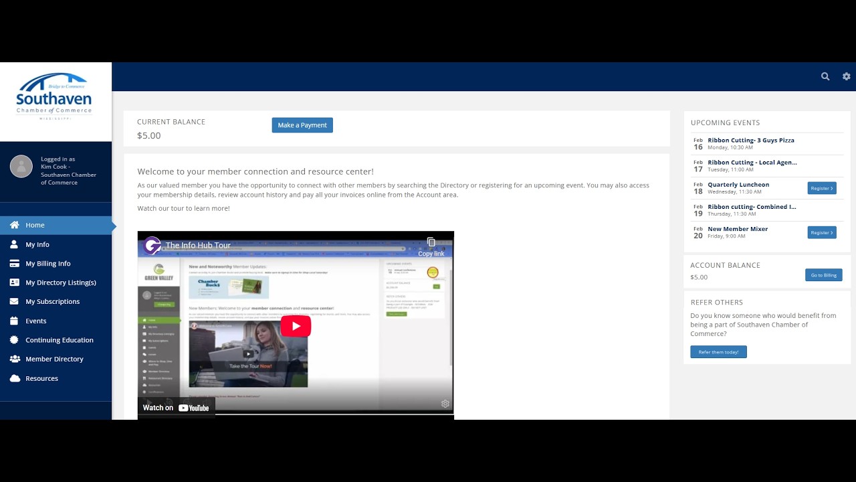Register for the Quarterly Luncheon
Screen dimensions: 856x482
(x=822, y=188)
